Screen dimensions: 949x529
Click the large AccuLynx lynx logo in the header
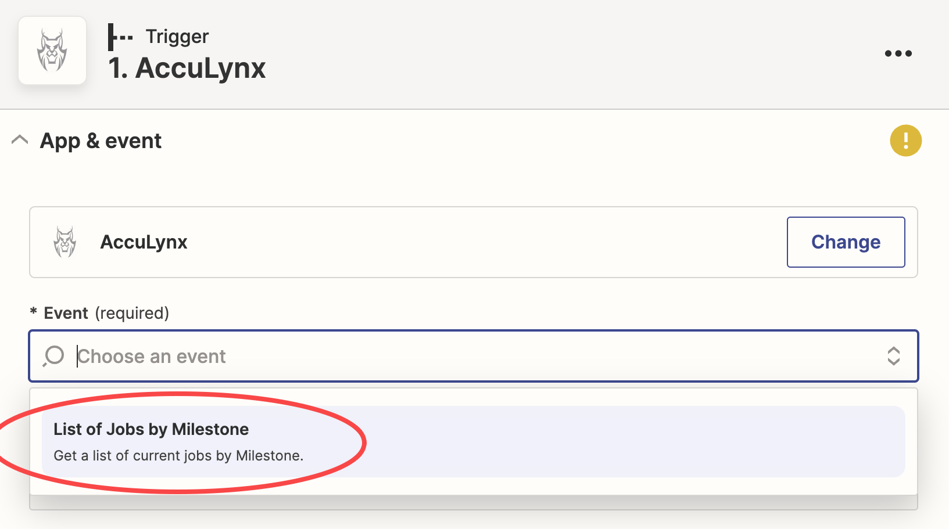tap(52, 51)
